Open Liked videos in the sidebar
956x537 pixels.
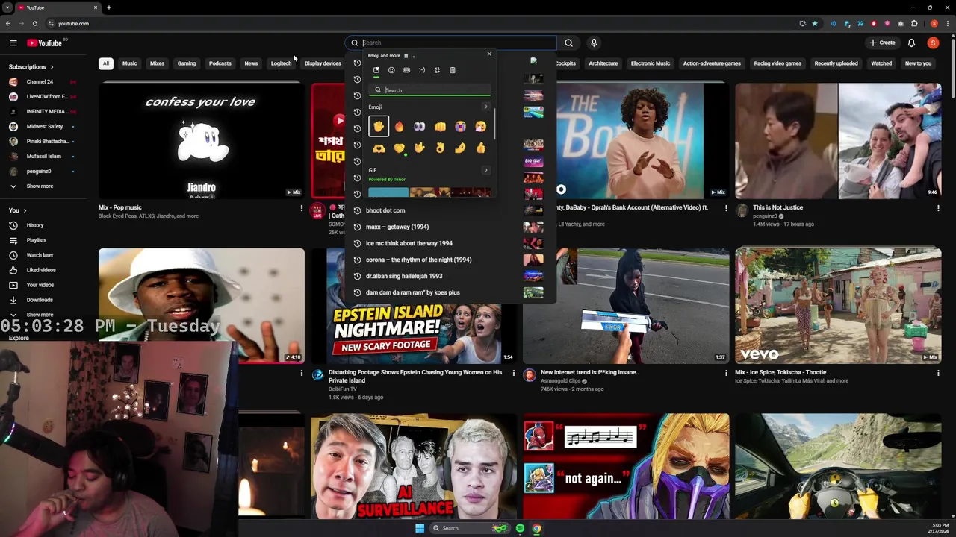click(x=41, y=270)
